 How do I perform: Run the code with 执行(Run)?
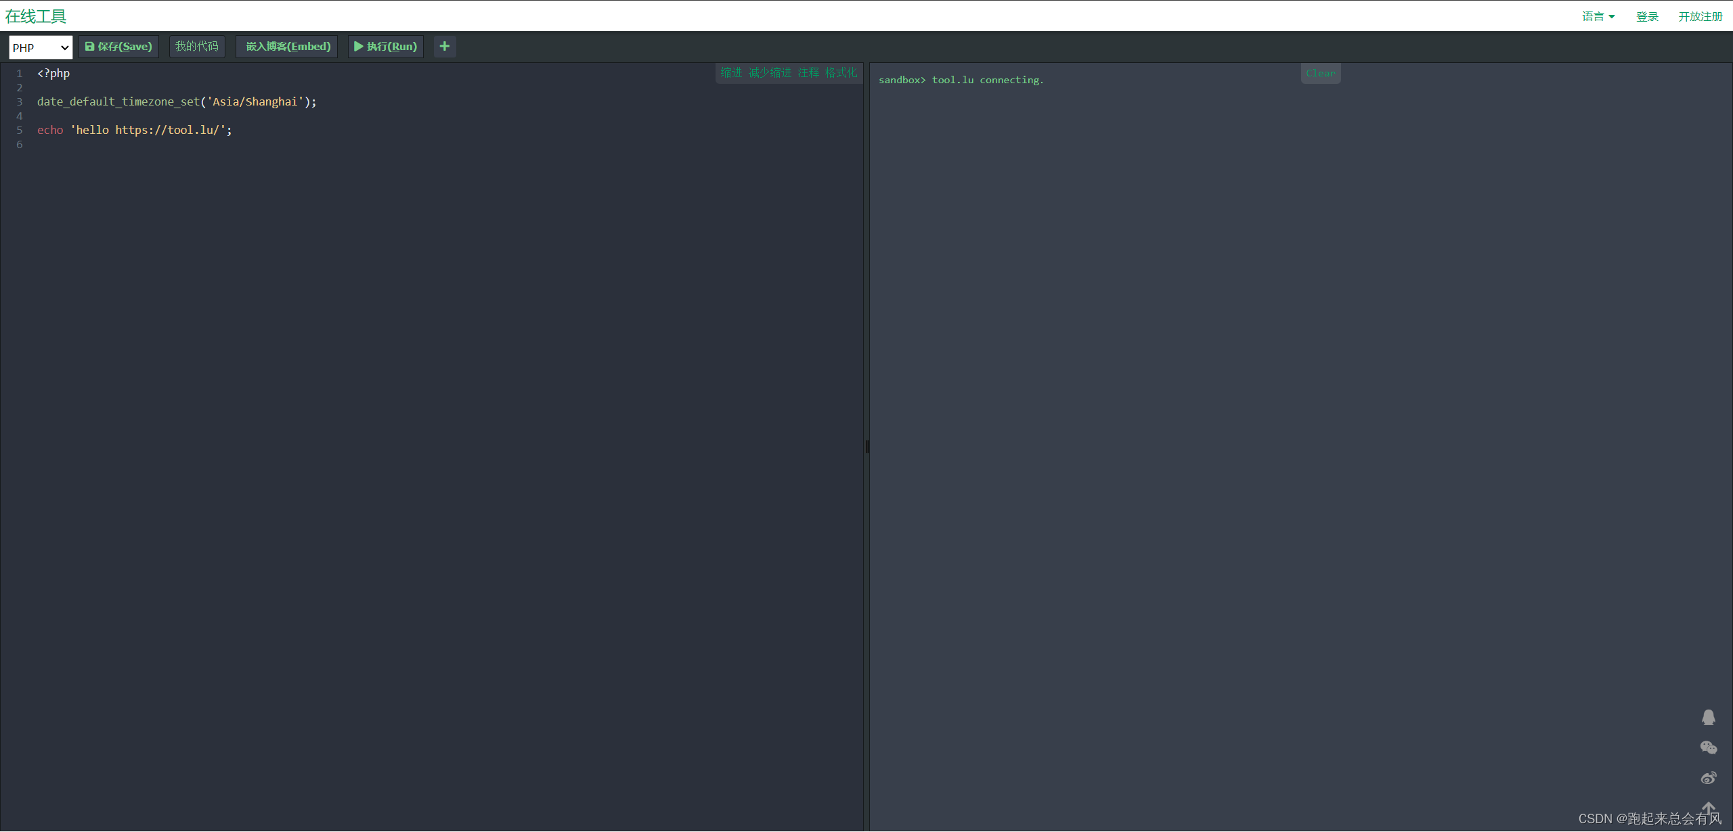click(385, 47)
